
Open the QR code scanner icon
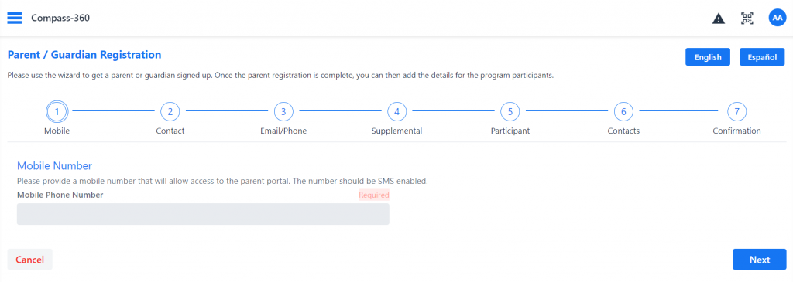(x=747, y=19)
